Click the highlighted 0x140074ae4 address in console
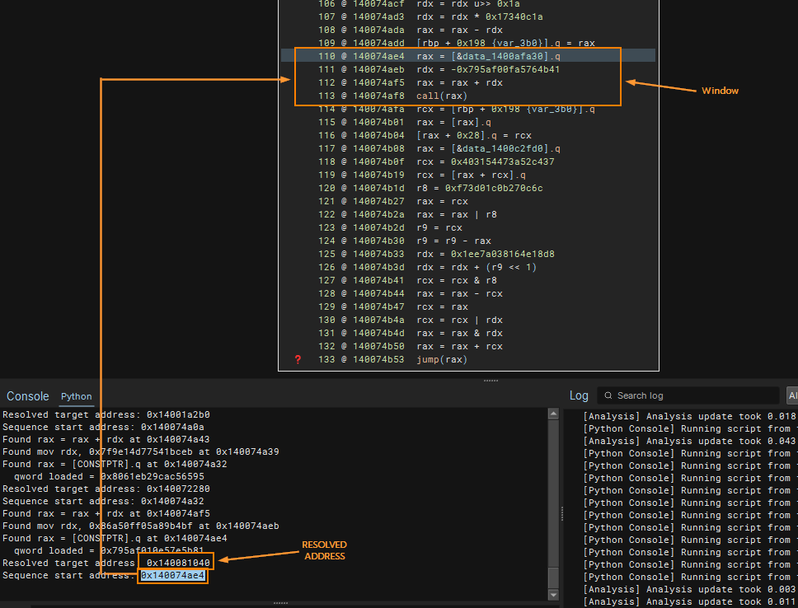798x608 pixels. (173, 575)
